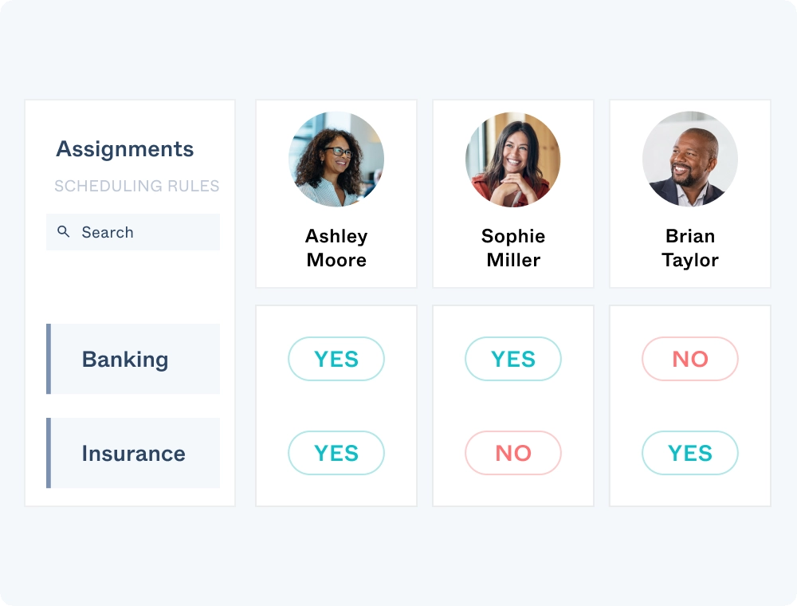Toggle Sophie Miller's Banking rule to NO
The width and height of the screenshot is (797, 606).
[x=513, y=359]
